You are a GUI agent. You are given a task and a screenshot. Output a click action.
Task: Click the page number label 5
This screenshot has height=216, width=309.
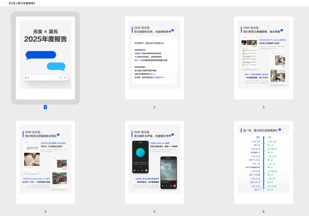click(154, 211)
